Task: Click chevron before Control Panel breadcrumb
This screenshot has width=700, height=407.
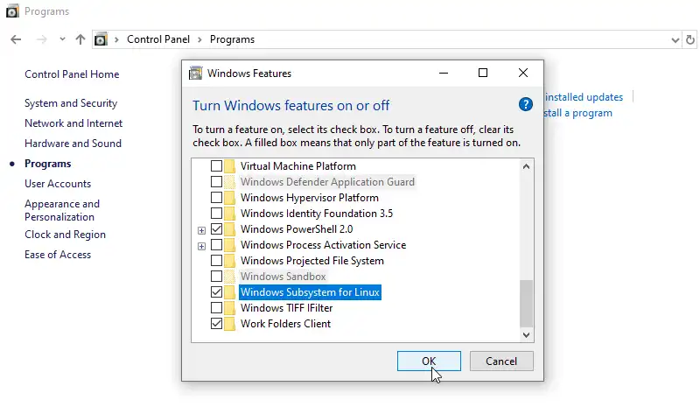Action: point(116,39)
